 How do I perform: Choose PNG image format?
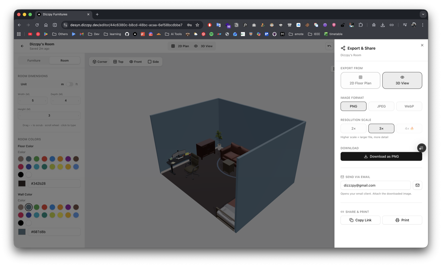pos(353,106)
